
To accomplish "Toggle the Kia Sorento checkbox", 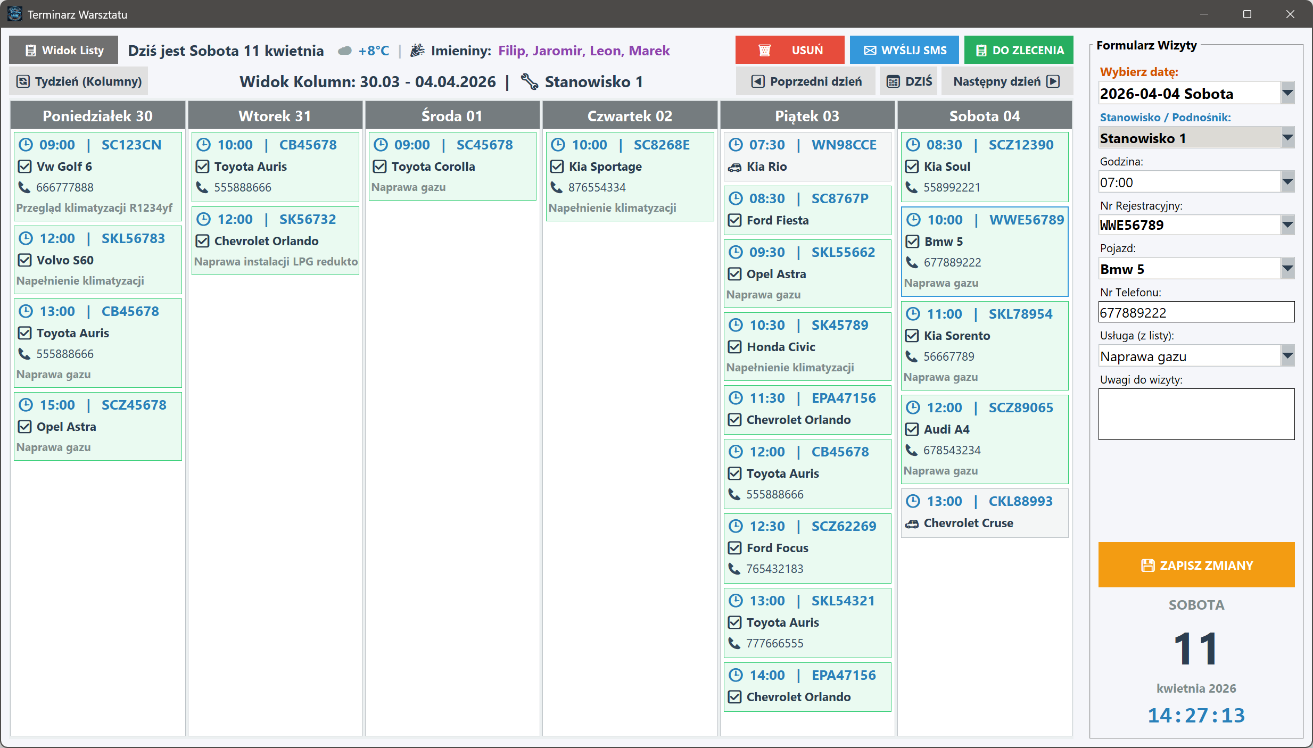I will point(912,336).
